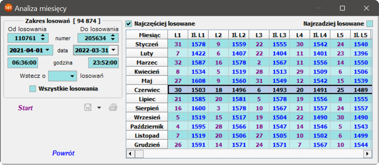Select the Sierpień row header
The width and height of the screenshot is (379, 165).
(x=147, y=109)
